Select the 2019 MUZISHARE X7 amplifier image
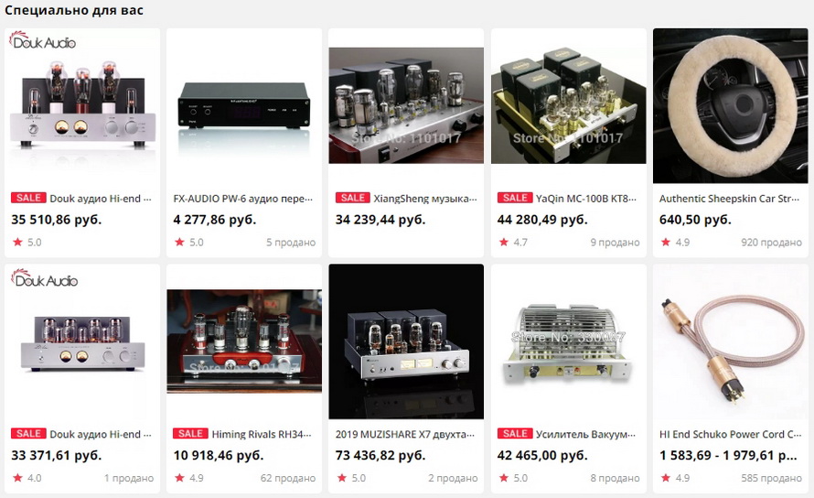This screenshot has width=814, height=498. (406, 341)
